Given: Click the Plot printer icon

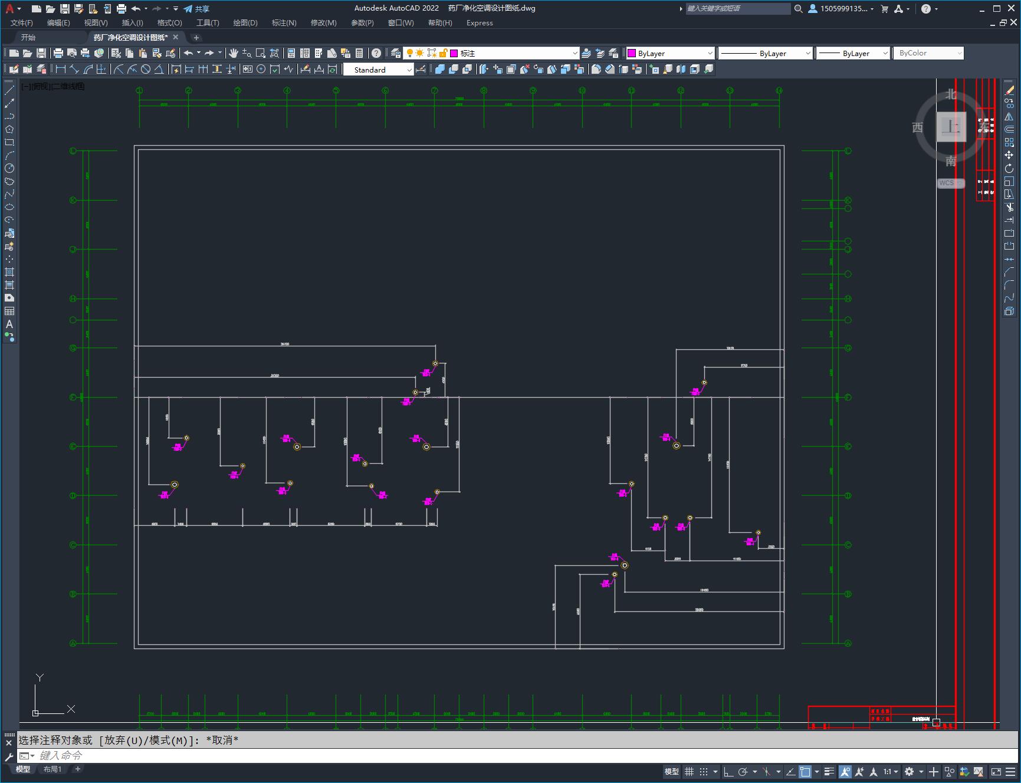Looking at the screenshot, I should (x=58, y=53).
